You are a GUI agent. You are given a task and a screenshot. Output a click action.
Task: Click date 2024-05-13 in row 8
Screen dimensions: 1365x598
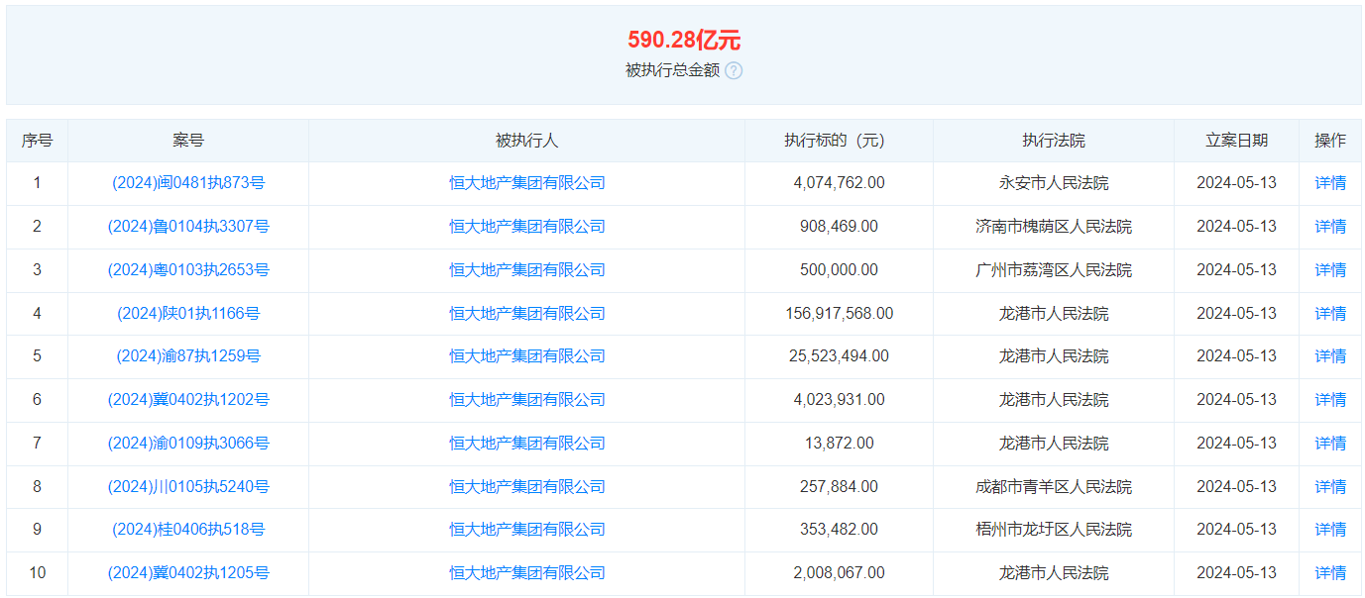1236,487
